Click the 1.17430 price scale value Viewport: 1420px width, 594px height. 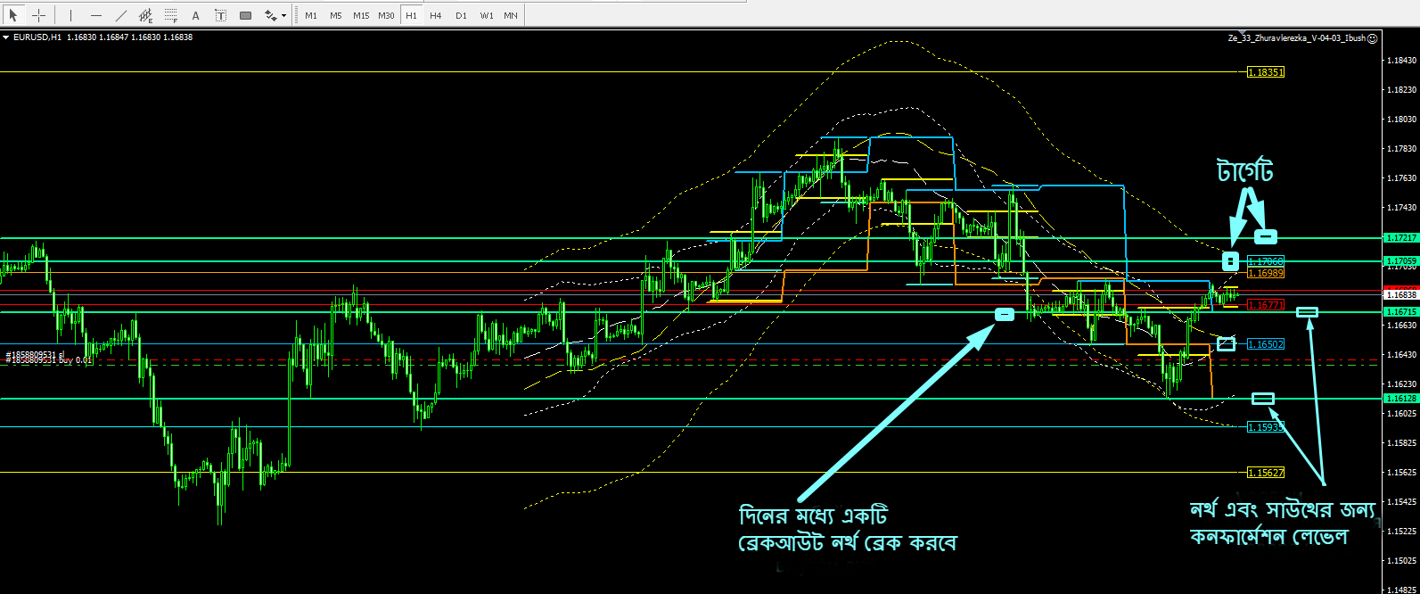[1402, 207]
